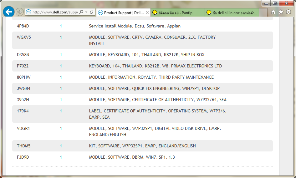This screenshot has width=296, height=178.
Task: Refresh the page with the reload icon
Action: pyautogui.click(x=91, y=12)
